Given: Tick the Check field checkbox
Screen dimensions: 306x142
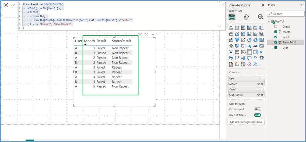Looking at the screenshot, I should coord(276,26).
